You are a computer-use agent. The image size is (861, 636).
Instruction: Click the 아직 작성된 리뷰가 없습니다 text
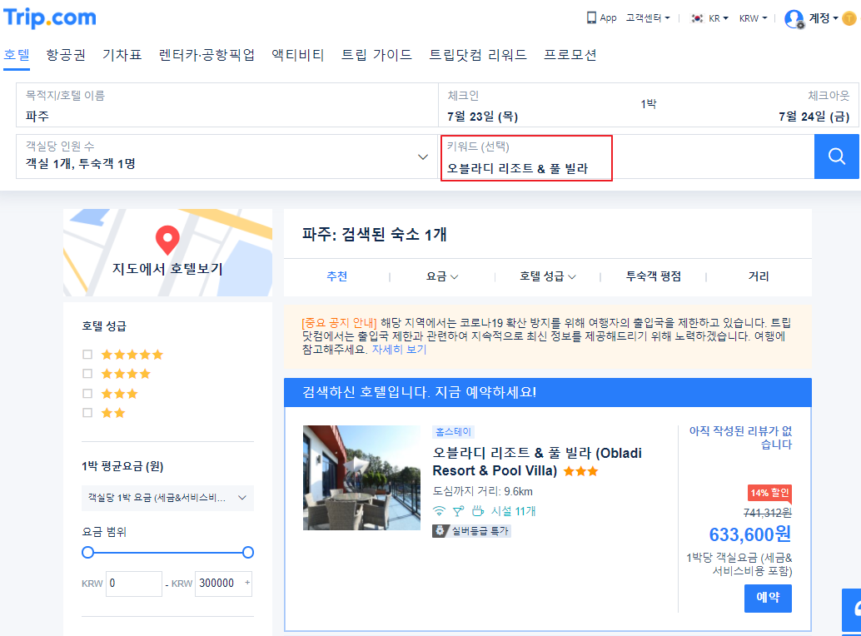tap(740, 437)
